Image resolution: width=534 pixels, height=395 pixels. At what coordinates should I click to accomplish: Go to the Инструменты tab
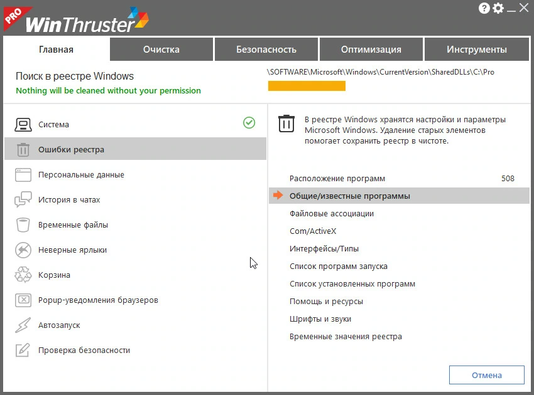pyautogui.click(x=477, y=50)
